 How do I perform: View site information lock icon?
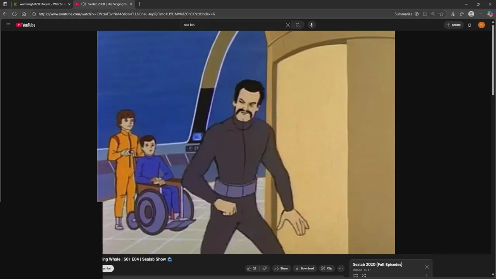34,14
